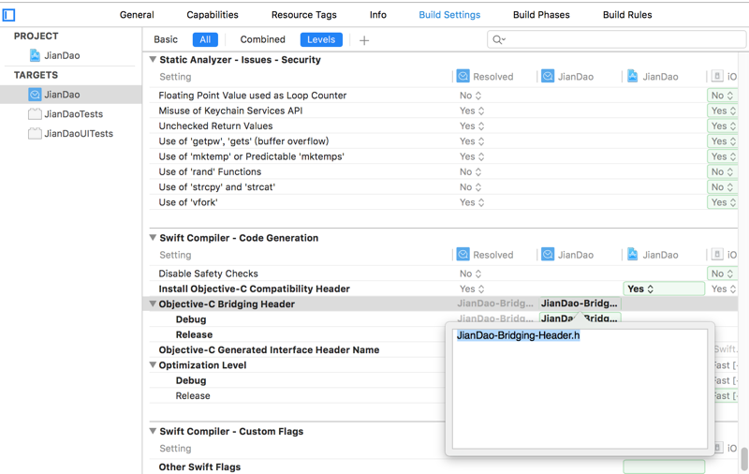Toggle the navigator sidebar panel icon
Viewport: 749px width, 474px height.
(9, 15)
